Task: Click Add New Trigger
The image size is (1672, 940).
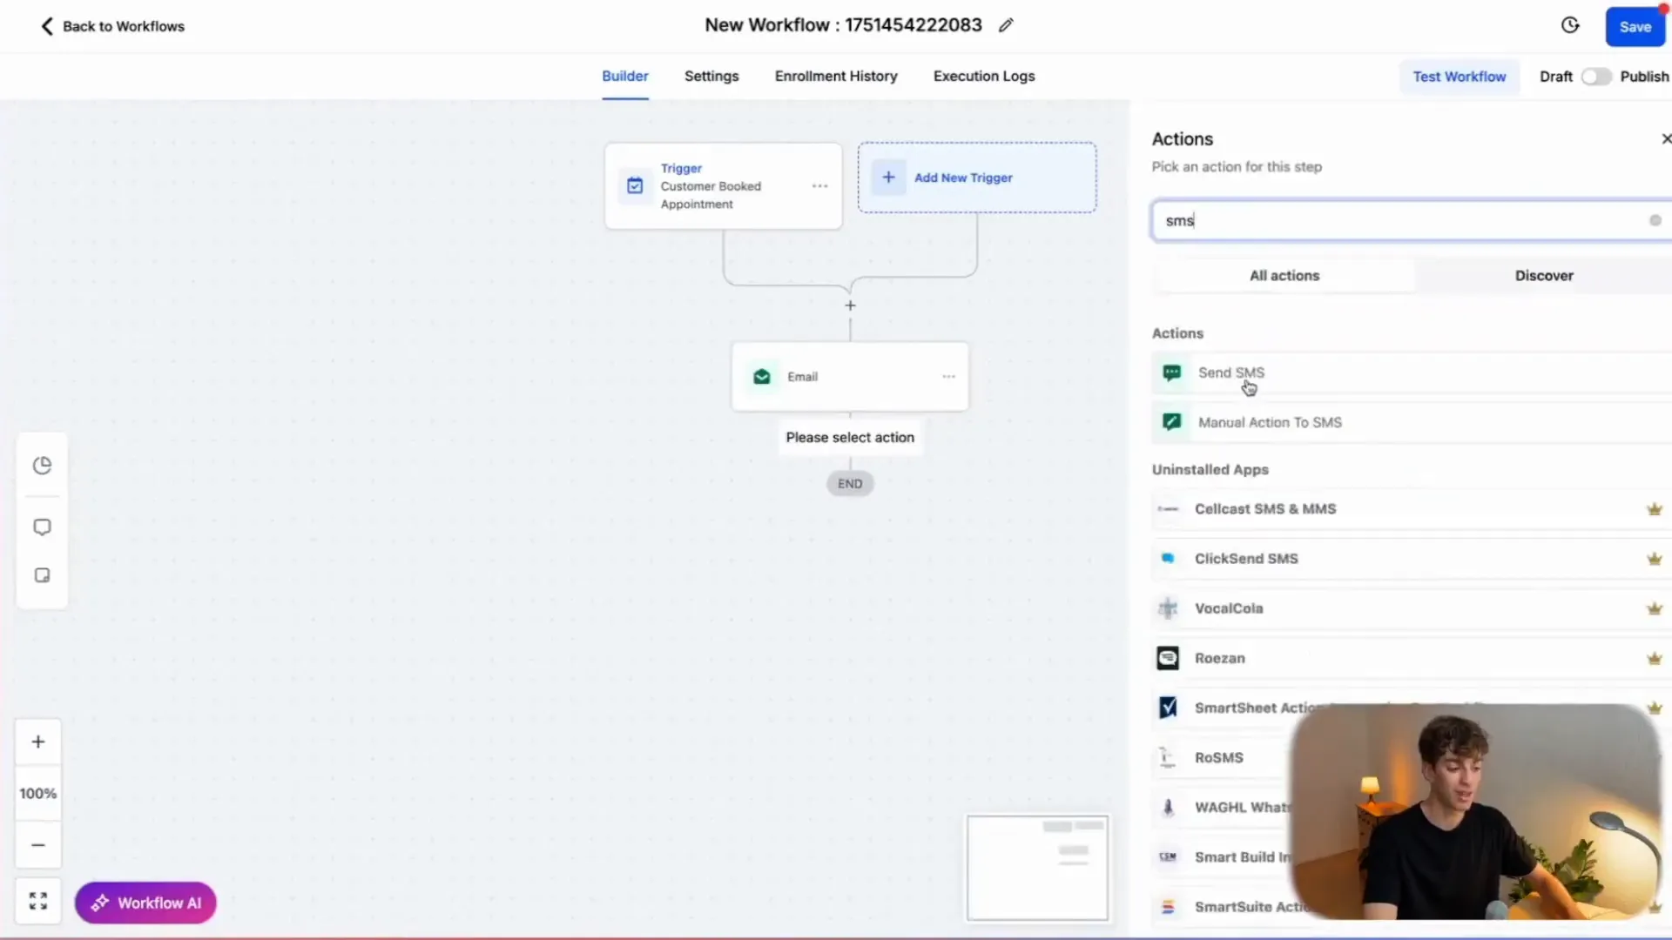Action: coord(977,178)
